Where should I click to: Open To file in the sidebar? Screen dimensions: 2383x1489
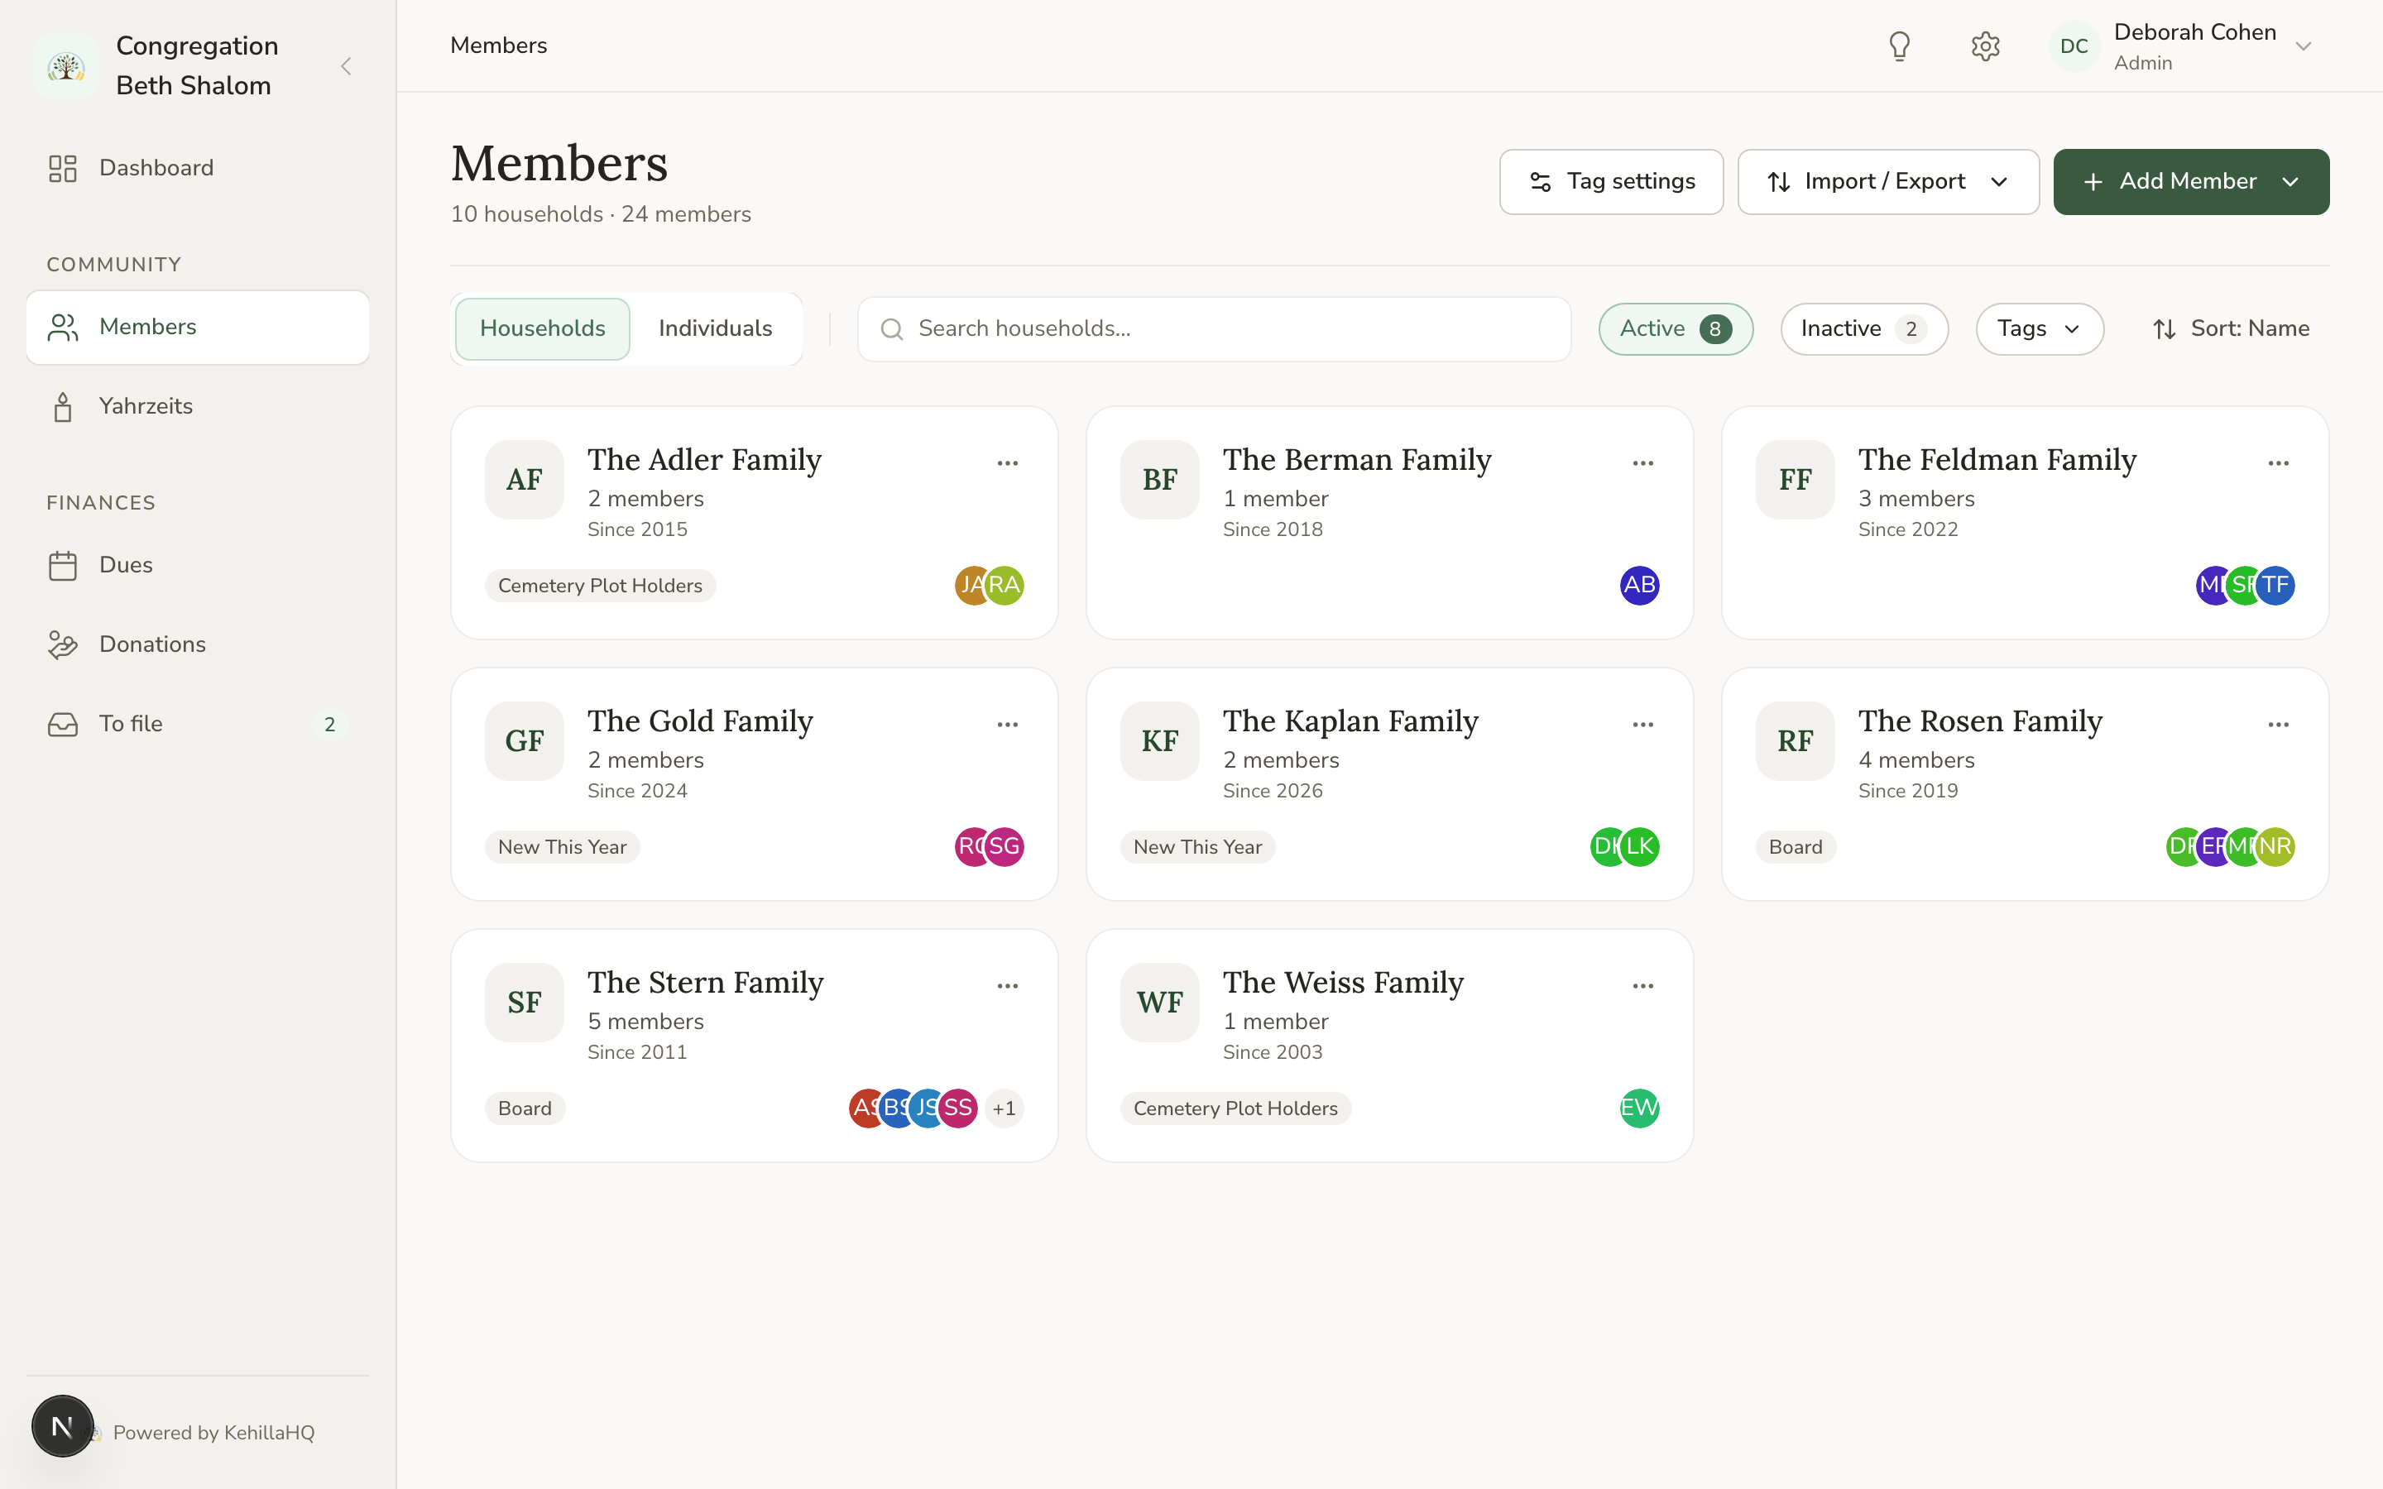[x=198, y=724]
